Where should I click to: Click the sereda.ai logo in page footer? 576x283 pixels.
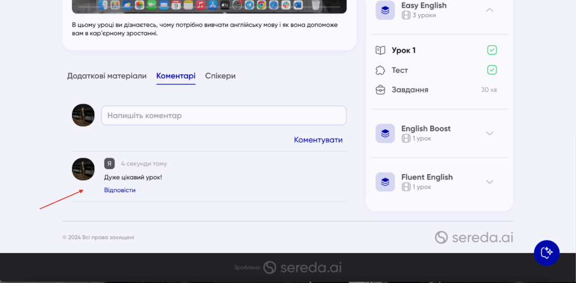pyautogui.click(x=474, y=238)
